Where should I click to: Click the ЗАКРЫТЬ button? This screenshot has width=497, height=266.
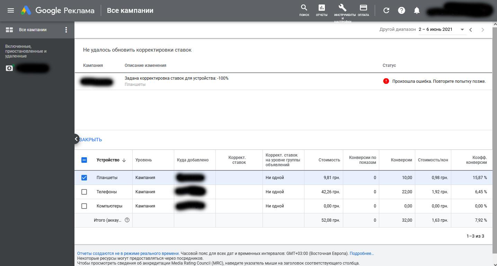click(x=91, y=140)
